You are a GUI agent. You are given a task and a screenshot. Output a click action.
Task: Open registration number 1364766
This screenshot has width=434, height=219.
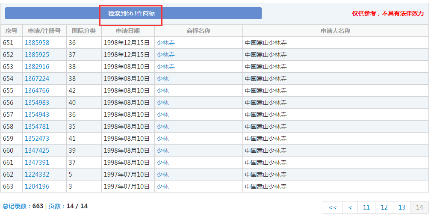[37, 91]
